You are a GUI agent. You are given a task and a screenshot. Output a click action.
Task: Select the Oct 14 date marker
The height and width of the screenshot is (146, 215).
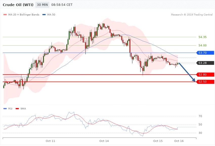pos(104,141)
